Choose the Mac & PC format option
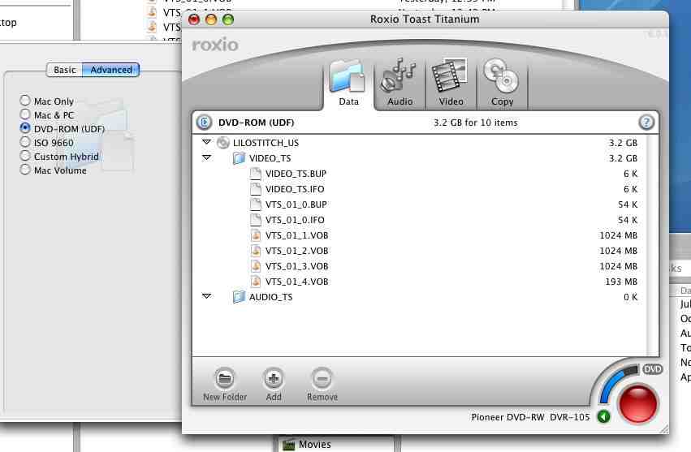The height and width of the screenshot is (452, 691). pyautogui.click(x=25, y=114)
